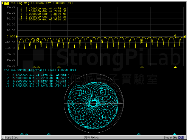
Task: Select yellow marker row 2.5000000 GHz -2.7918 dB
Action: point(43,11)
